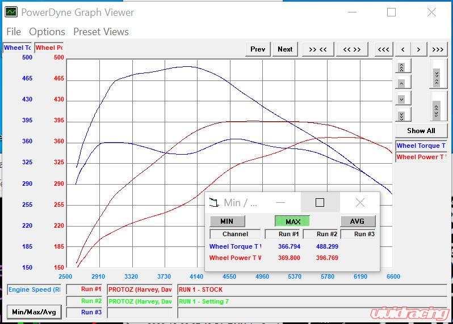Open the blue Wheel Torque axis channel selector
Viewport: 453px width, 324px height.
pos(17,48)
